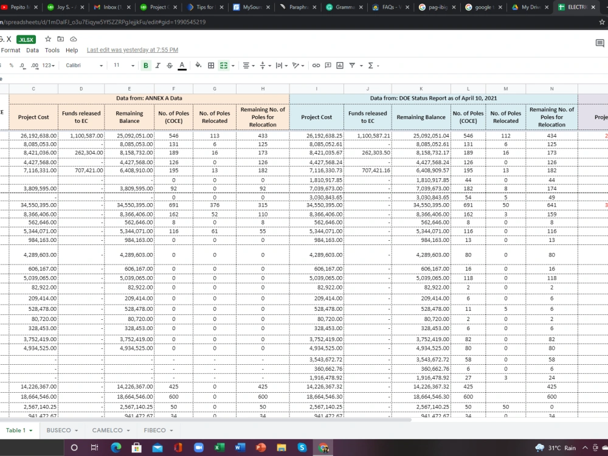Switch to the Gmail Inbox browser tab
This screenshot has height=456, width=608.
[x=112, y=7]
